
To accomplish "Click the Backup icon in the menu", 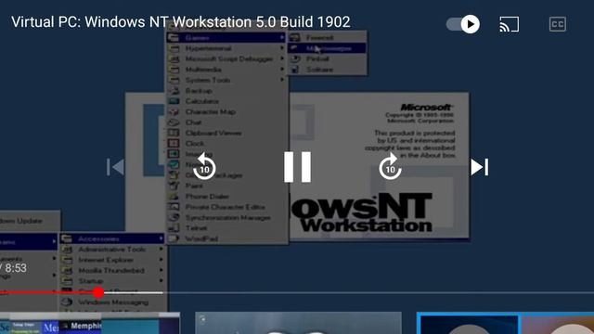I will pos(174,91).
